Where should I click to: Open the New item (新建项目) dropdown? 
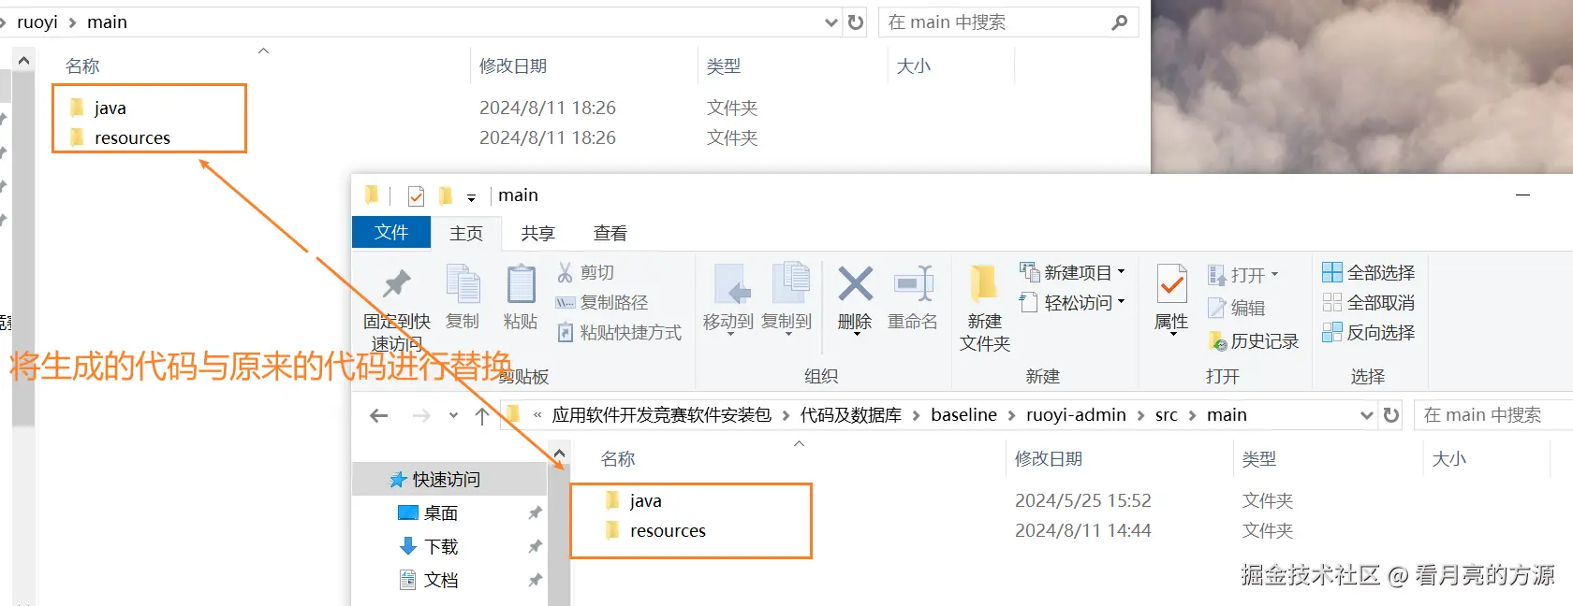point(1072,272)
